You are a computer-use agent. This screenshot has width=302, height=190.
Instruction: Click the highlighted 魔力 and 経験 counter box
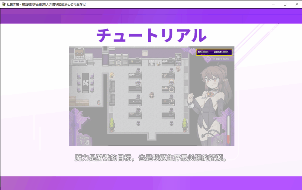(x=214, y=52)
